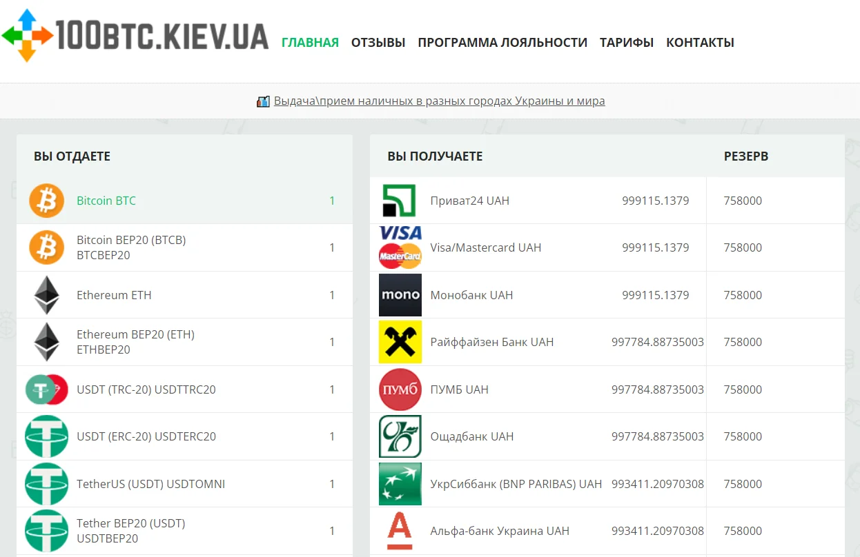
Task: Click the ВЫ ПОЛУЧАЕТЕ column header
Action: (x=435, y=156)
